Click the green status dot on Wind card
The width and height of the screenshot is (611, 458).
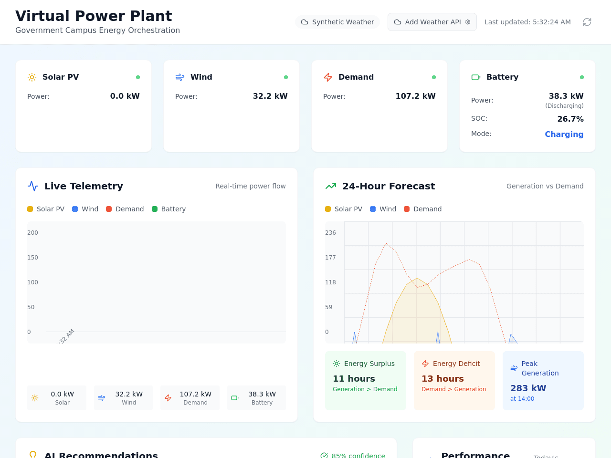click(x=286, y=77)
